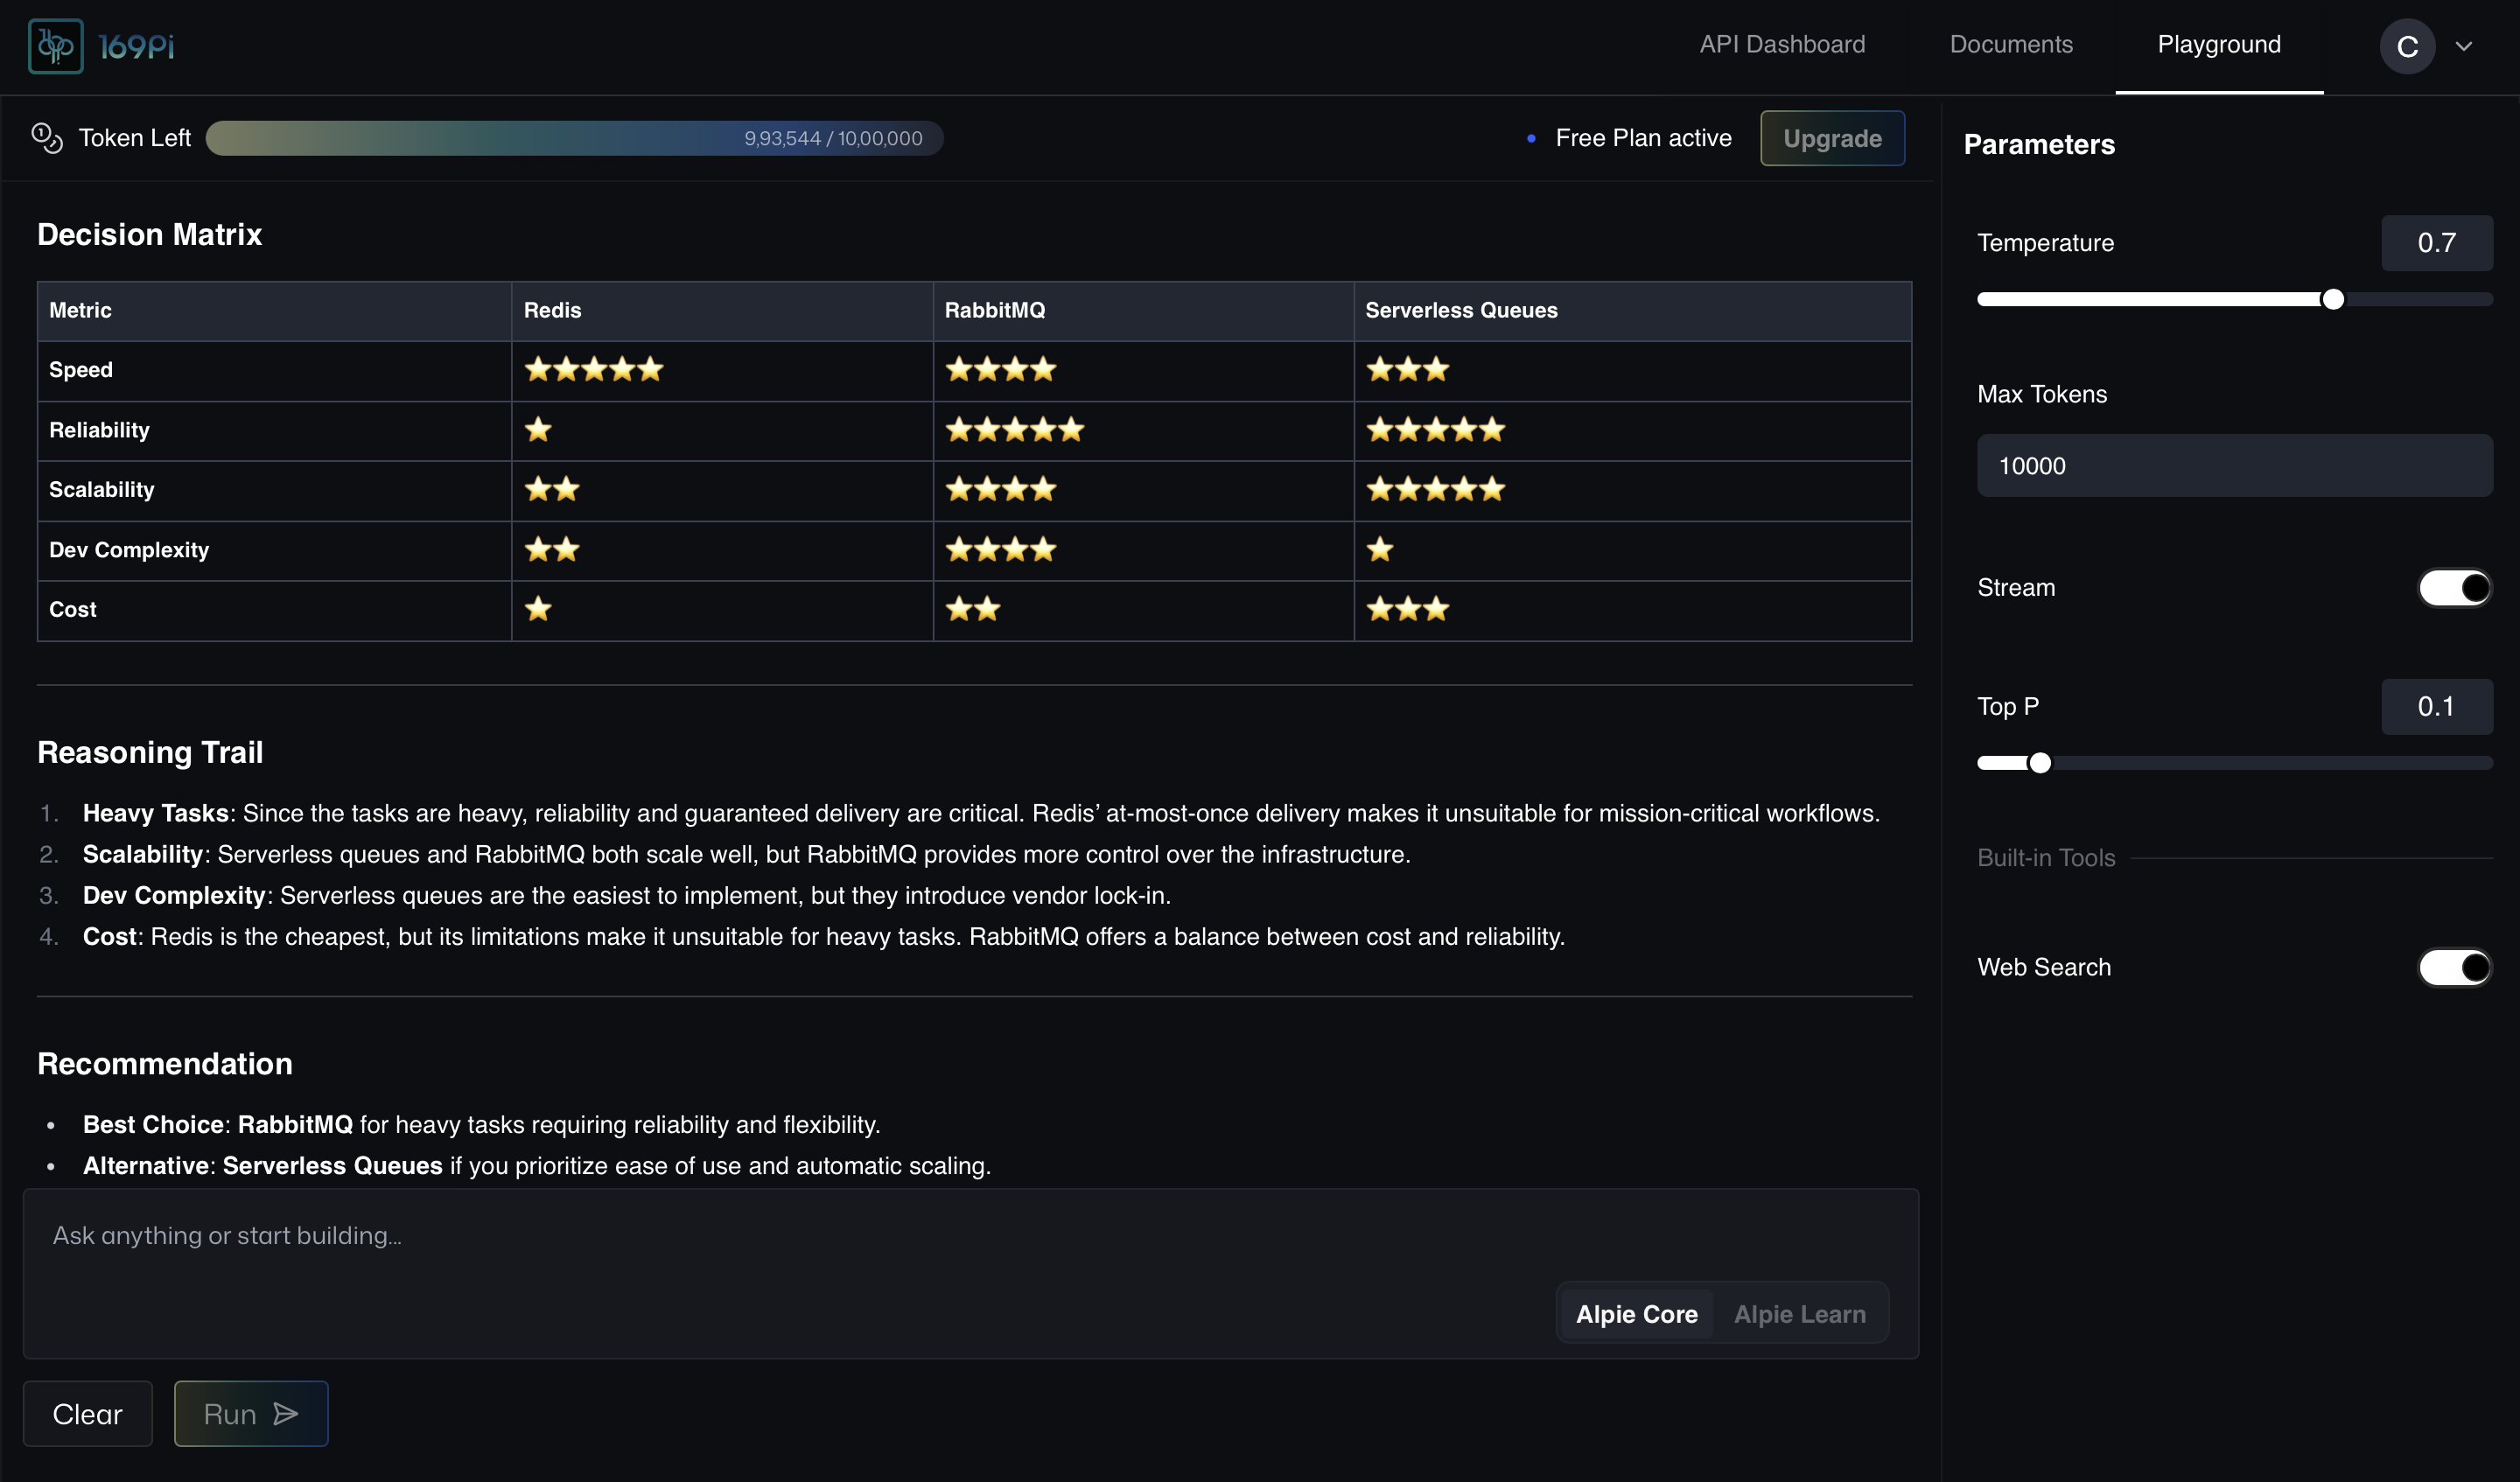This screenshot has height=1482, width=2520.
Task: Switch to the Playground tab
Action: [x=2218, y=45]
